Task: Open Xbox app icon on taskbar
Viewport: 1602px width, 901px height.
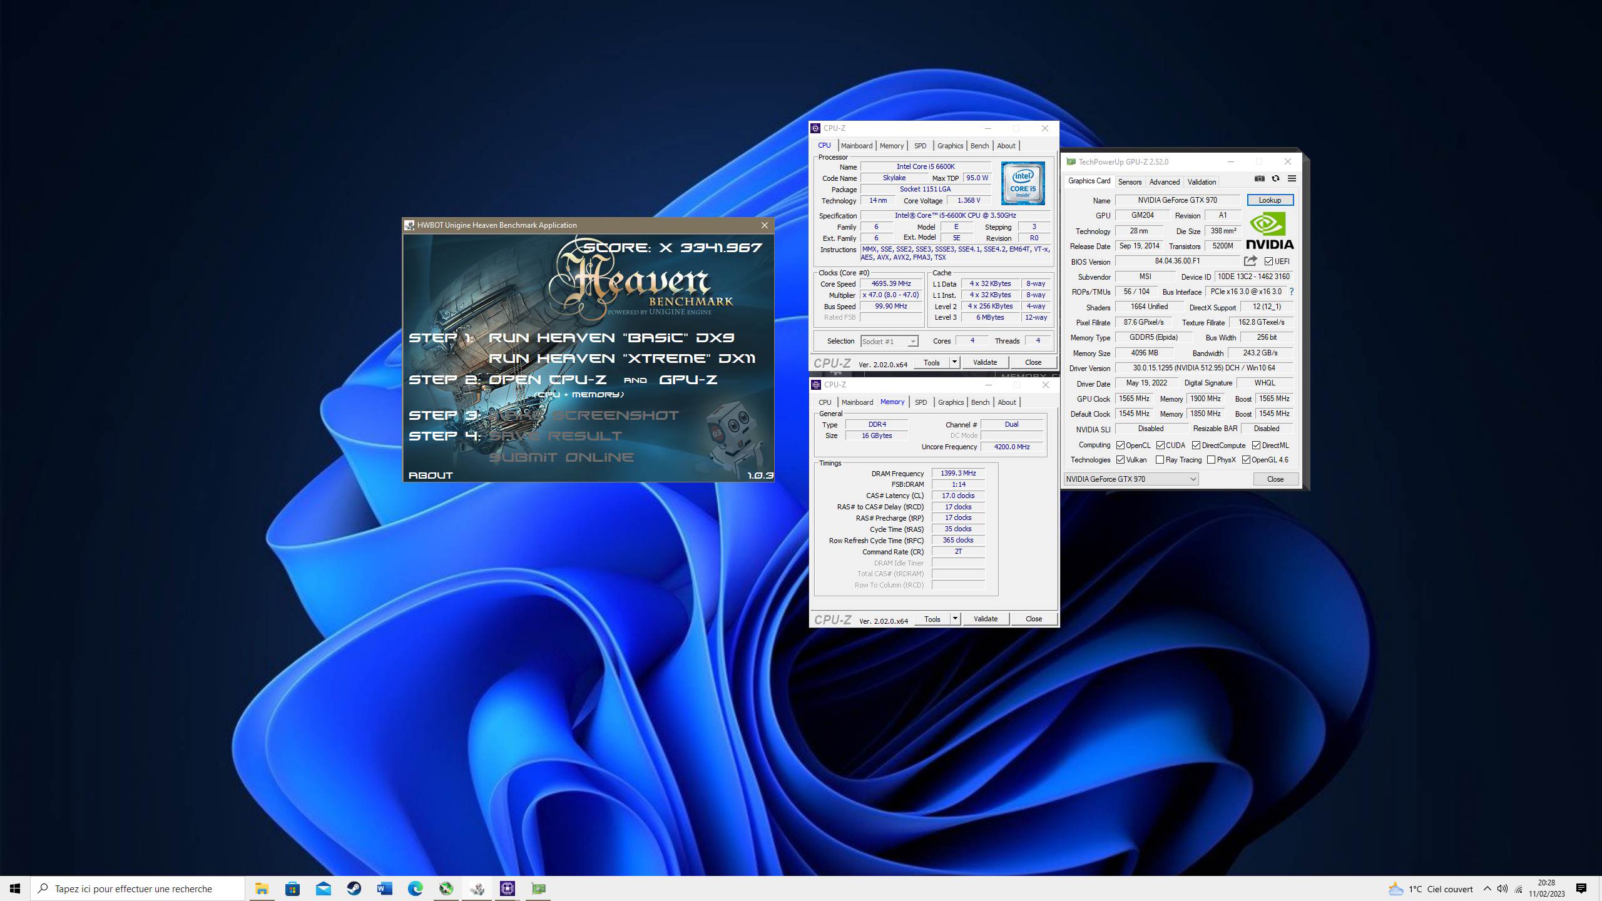Action: pyautogui.click(x=446, y=888)
